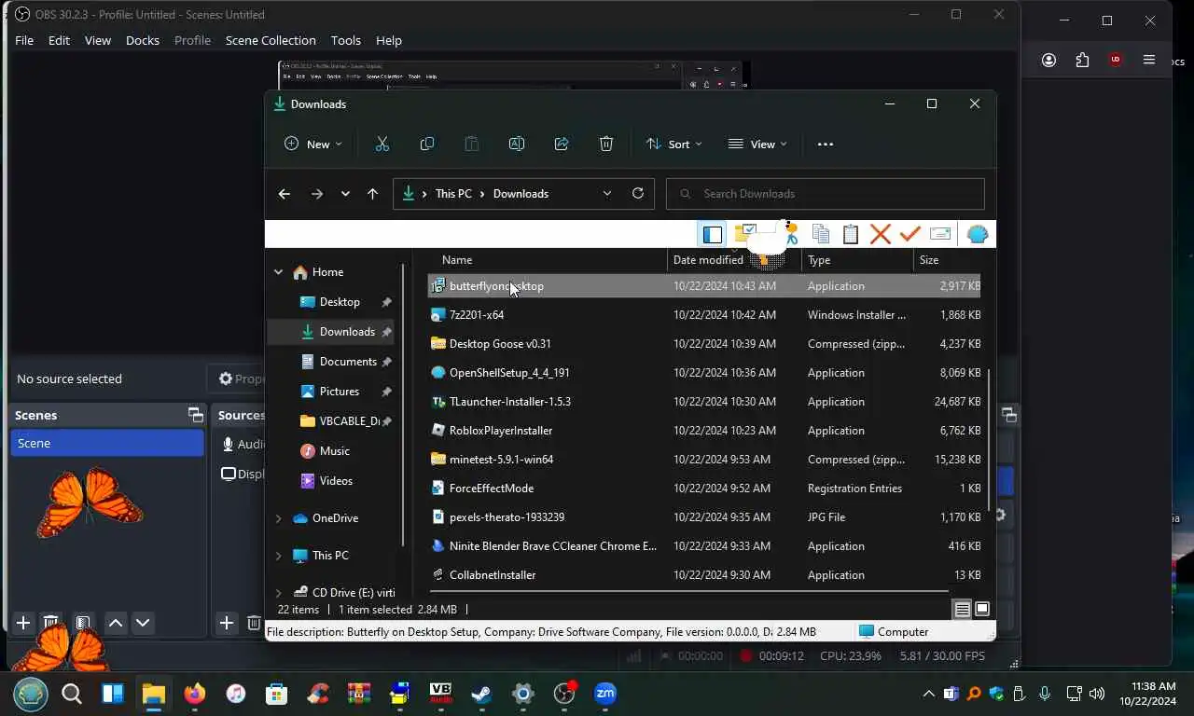Click the Classic Explorer shell settings icon
Screen dimensions: 1194x716
[x=978, y=234]
